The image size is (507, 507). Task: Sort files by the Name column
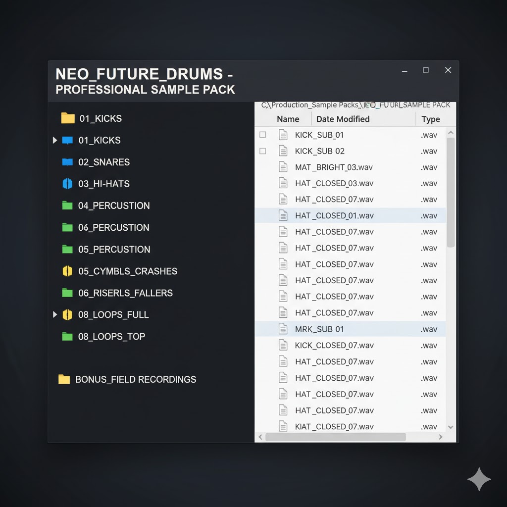pos(288,119)
